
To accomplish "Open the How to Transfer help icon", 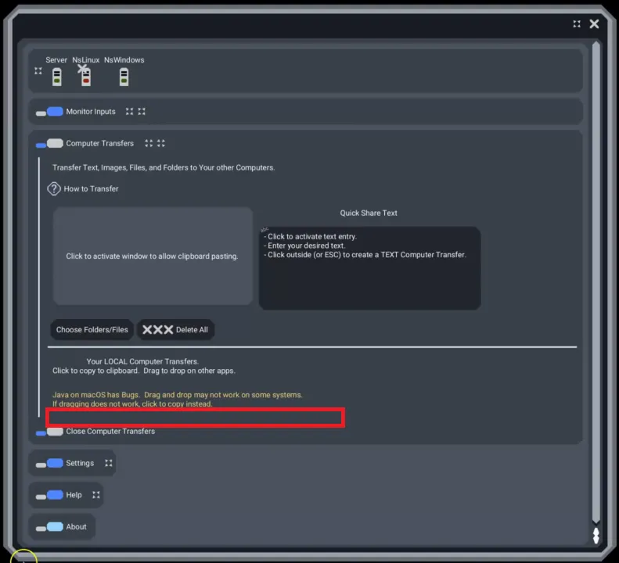I will [54, 189].
